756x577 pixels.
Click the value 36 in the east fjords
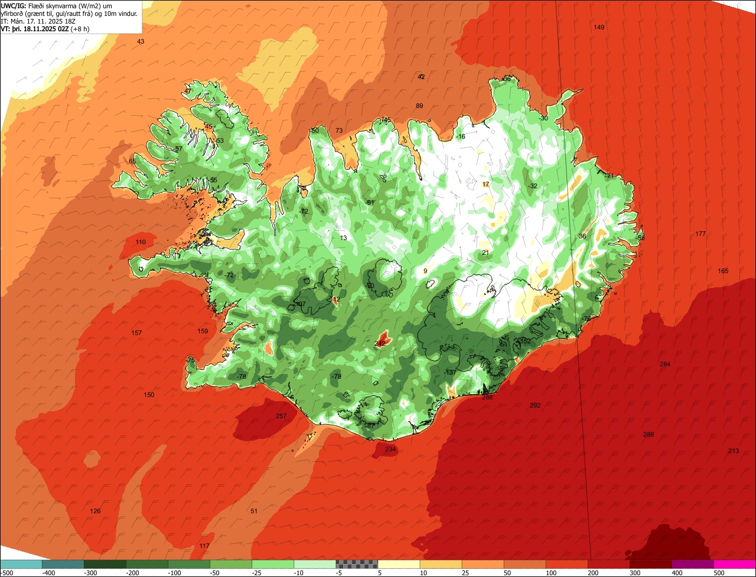click(x=582, y=237)
